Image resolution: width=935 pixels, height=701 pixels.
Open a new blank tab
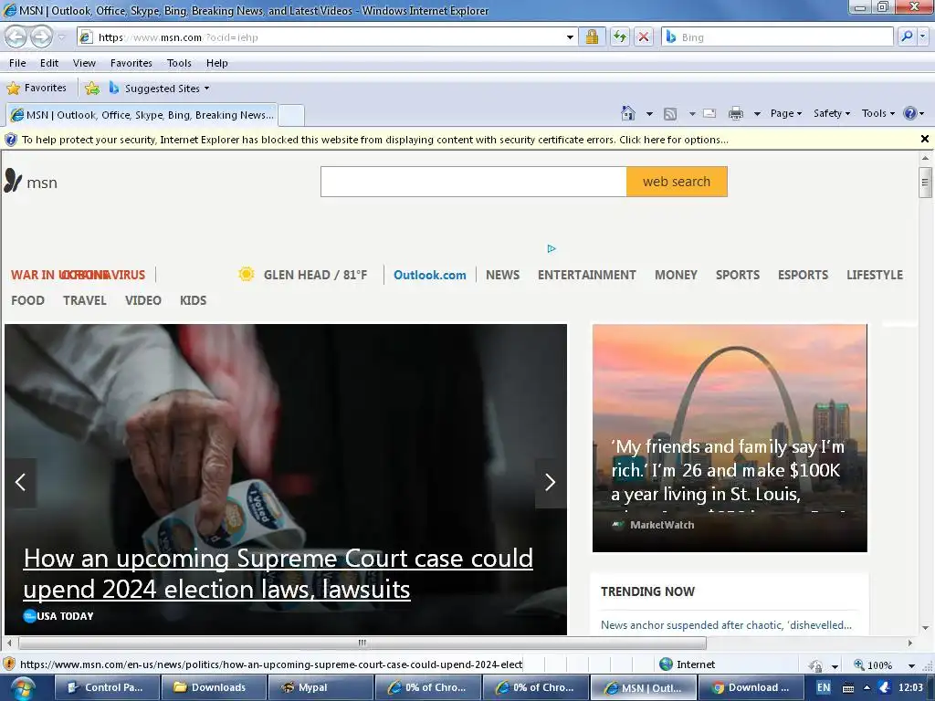pos(291,115)
